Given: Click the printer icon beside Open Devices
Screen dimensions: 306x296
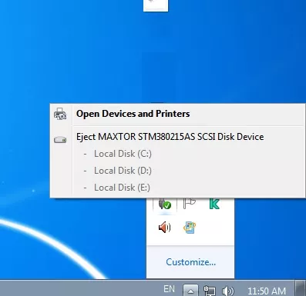Looking at the screenshot, I should 60,114.
